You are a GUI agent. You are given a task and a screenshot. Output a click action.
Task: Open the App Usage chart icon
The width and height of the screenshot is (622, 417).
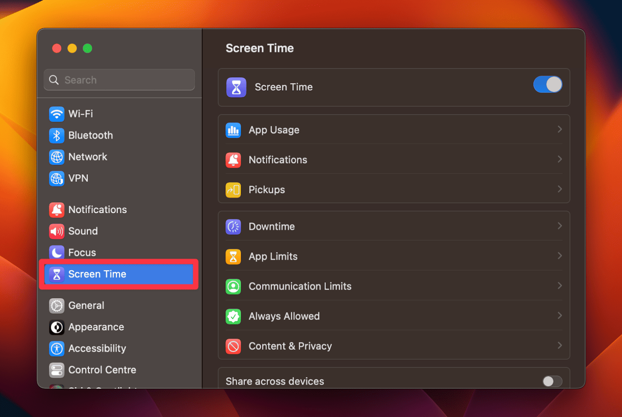pyautogui.click(x=233, y=130)
